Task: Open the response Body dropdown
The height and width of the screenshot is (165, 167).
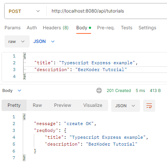Action: 12,90
